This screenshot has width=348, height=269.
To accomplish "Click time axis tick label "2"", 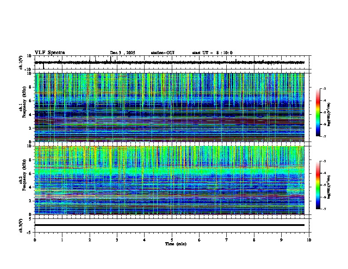I will (90, 240).
